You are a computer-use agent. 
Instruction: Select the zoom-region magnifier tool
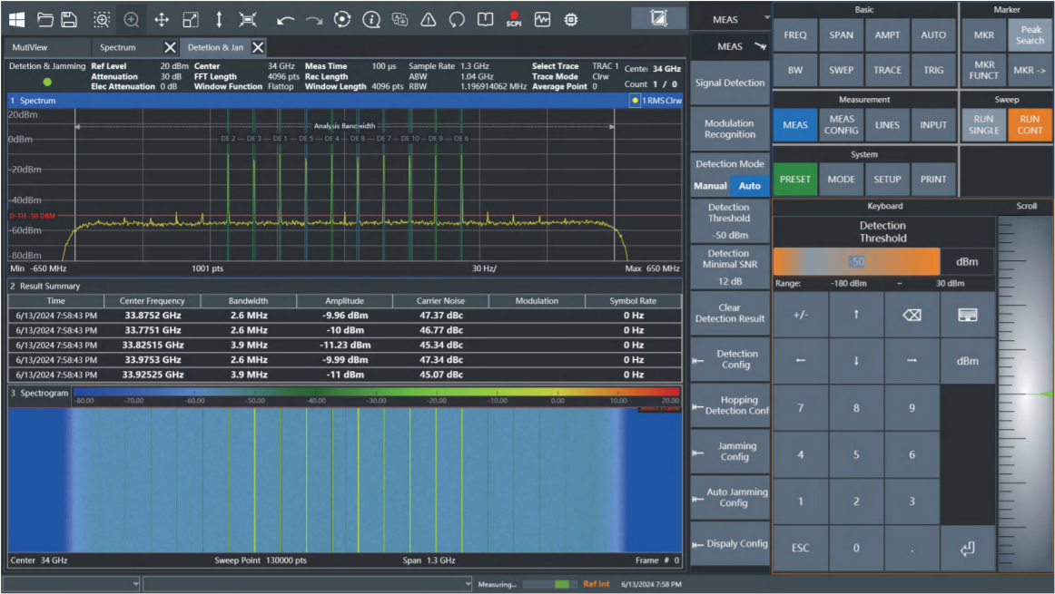tap(102, 19)
